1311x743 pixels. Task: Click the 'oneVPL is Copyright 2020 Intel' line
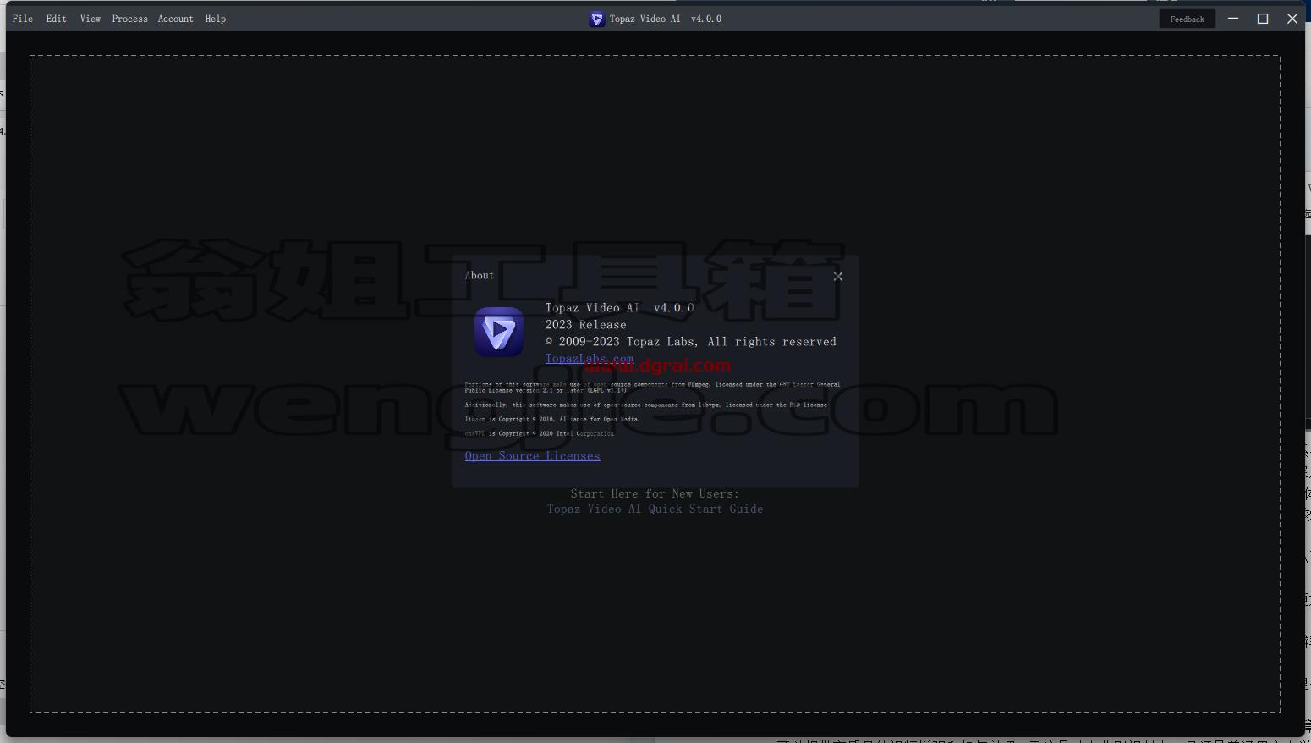(x=540, y=433)
